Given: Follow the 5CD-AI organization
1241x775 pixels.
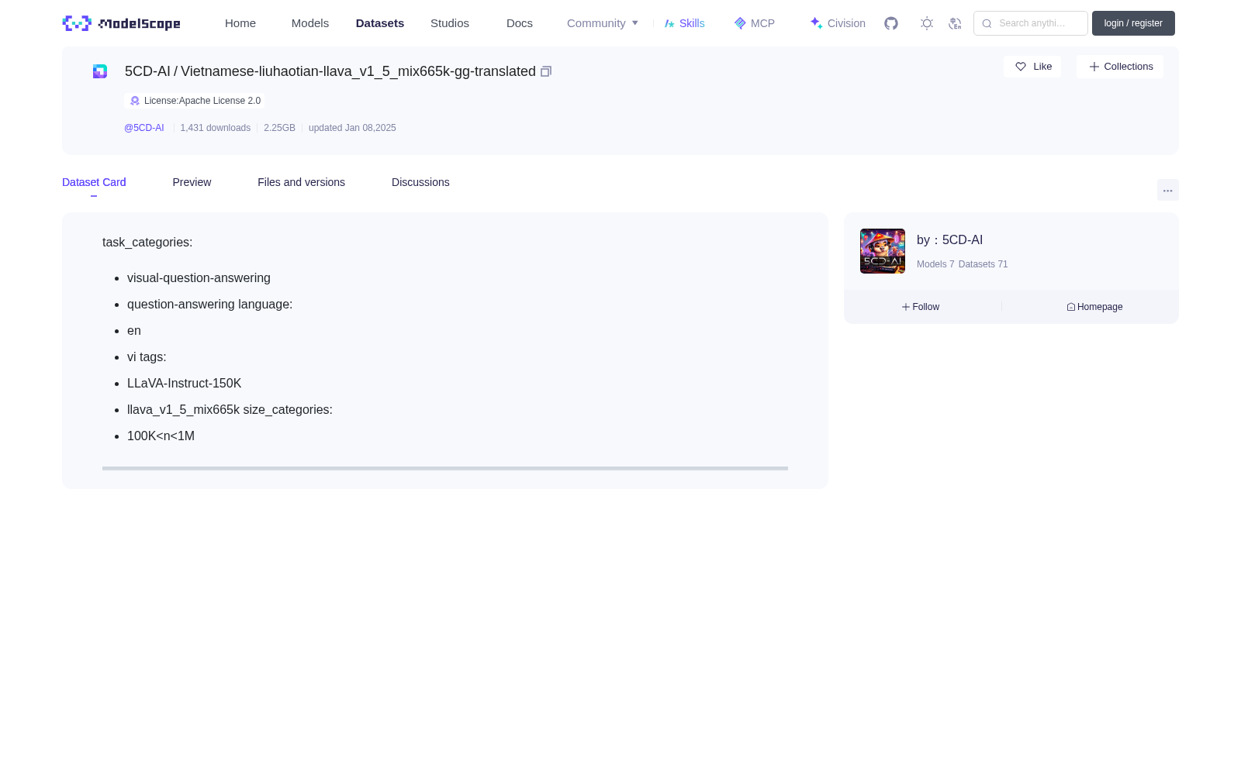Looking at the screenshot, I should click(x=921, y=307).
